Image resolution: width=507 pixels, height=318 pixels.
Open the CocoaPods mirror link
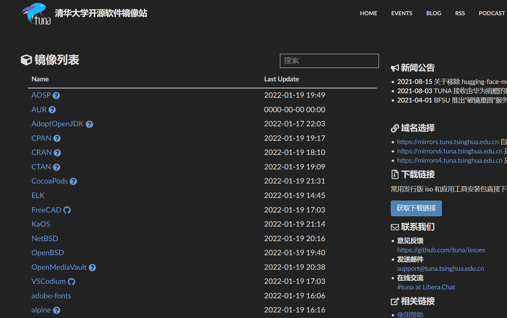pos(50,181)
